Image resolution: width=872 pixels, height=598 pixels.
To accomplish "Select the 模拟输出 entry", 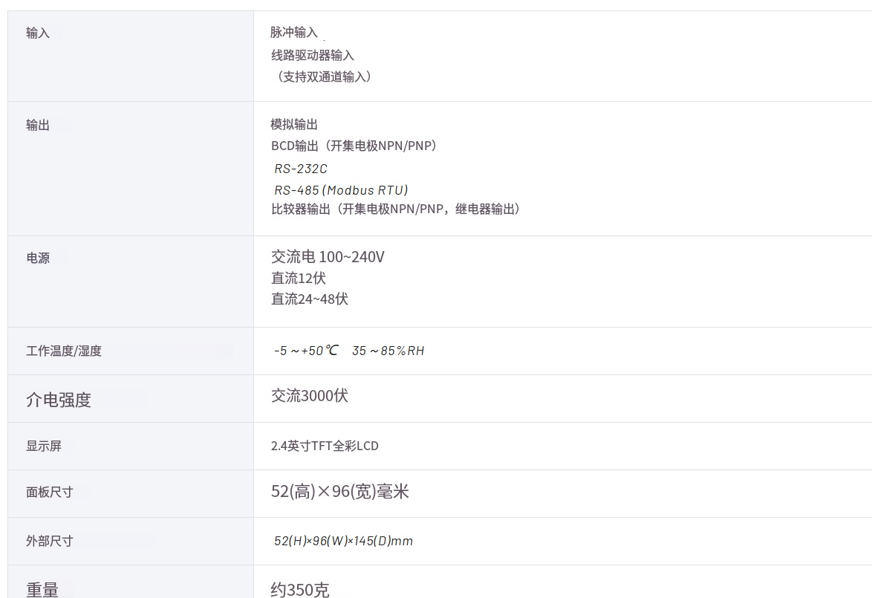I will coord(294,124).
